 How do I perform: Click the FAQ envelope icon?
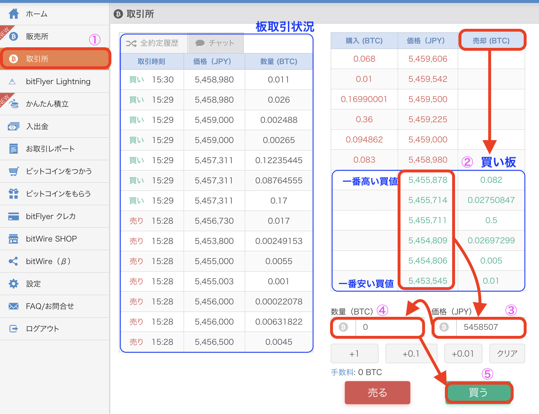click(14, 306)
